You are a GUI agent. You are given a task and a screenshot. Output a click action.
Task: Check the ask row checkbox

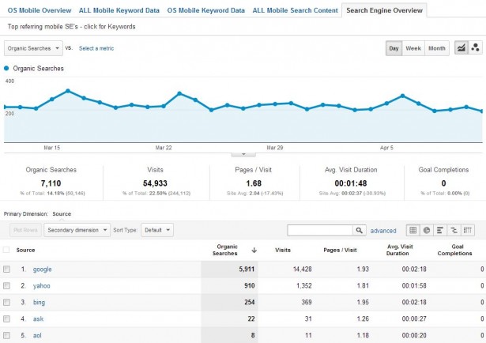pos(6,318)
